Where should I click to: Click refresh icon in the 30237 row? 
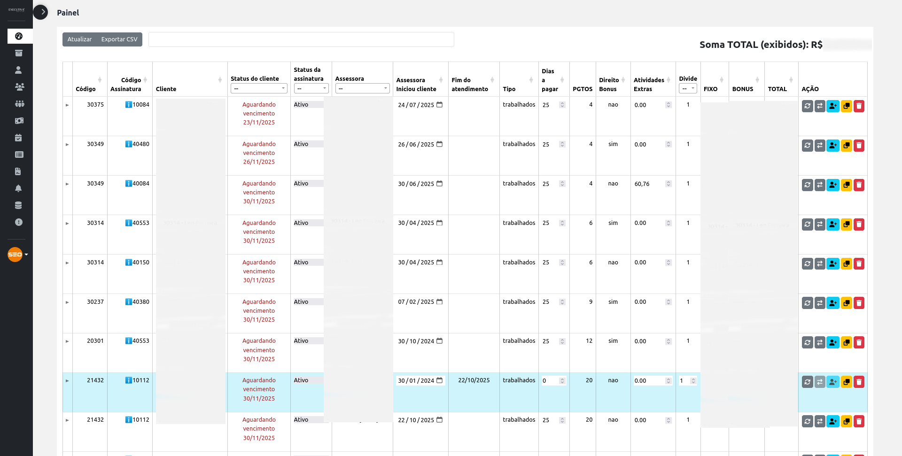coord(807,303)
